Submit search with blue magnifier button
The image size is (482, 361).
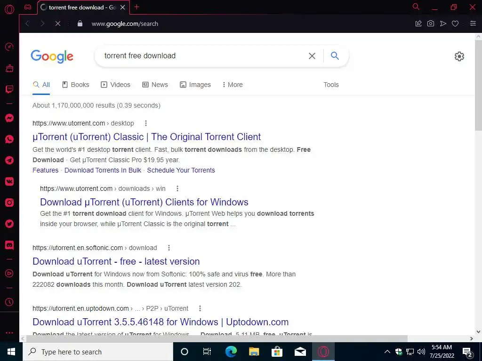tap(335, 55)
